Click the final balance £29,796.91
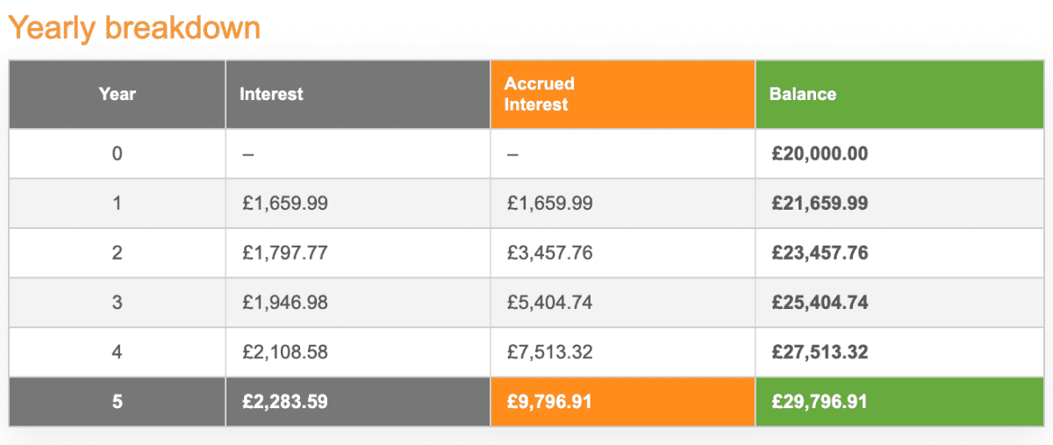The width and height of the screenshot is (1053, 445). pyautogui.click(x=820, y=402)
